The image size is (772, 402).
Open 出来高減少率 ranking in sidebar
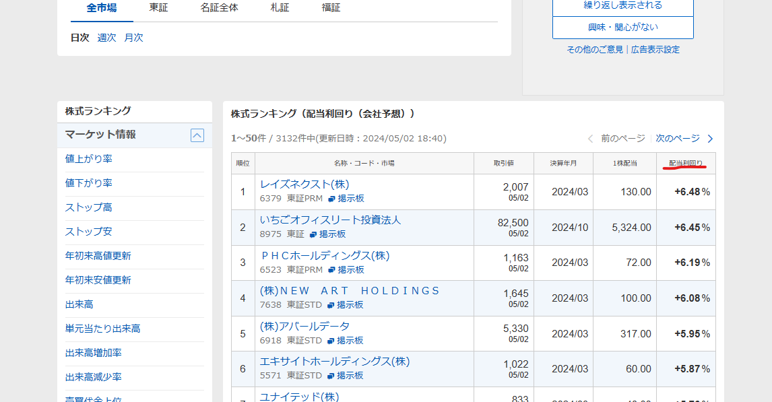click(x=94, y=377)
